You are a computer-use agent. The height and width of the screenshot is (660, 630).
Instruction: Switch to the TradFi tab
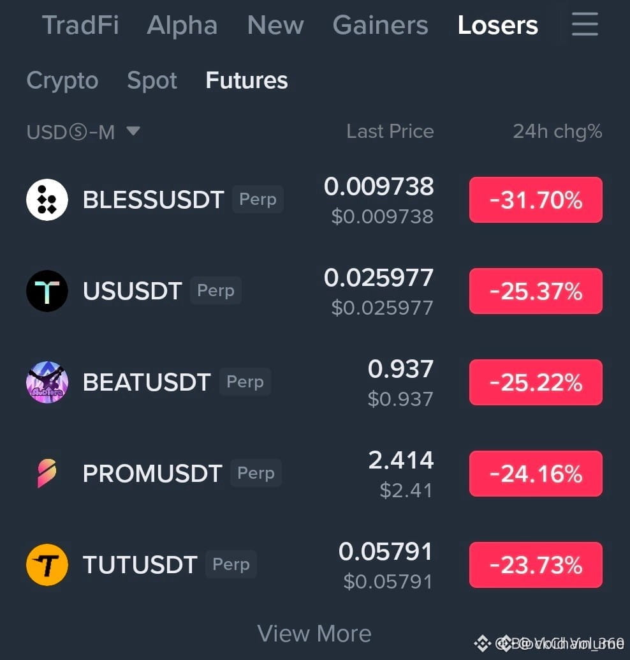point(80,25)
